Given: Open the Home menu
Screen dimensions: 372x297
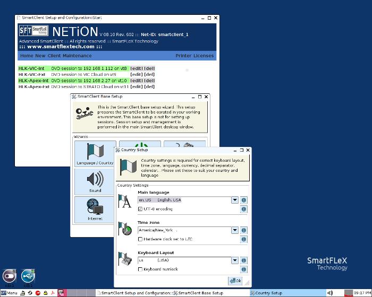Looking at the screenshot, I should (27, 56).
